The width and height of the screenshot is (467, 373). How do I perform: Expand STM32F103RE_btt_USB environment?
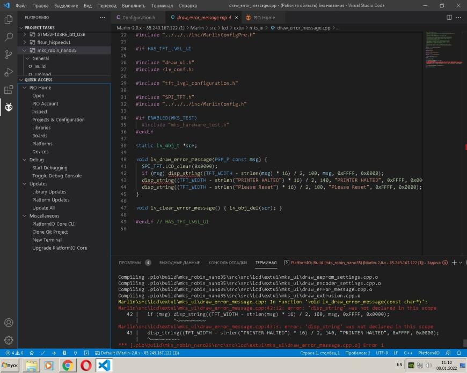[25, 34]
